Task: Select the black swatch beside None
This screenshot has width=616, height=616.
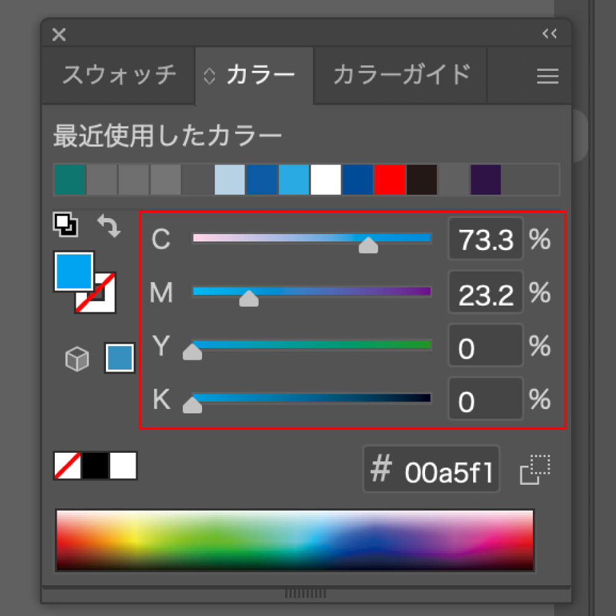Action: click(x=95, y=466)
